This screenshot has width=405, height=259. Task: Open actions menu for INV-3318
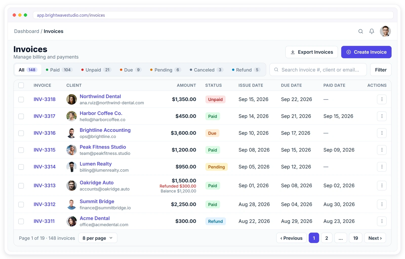coord(382,99)
